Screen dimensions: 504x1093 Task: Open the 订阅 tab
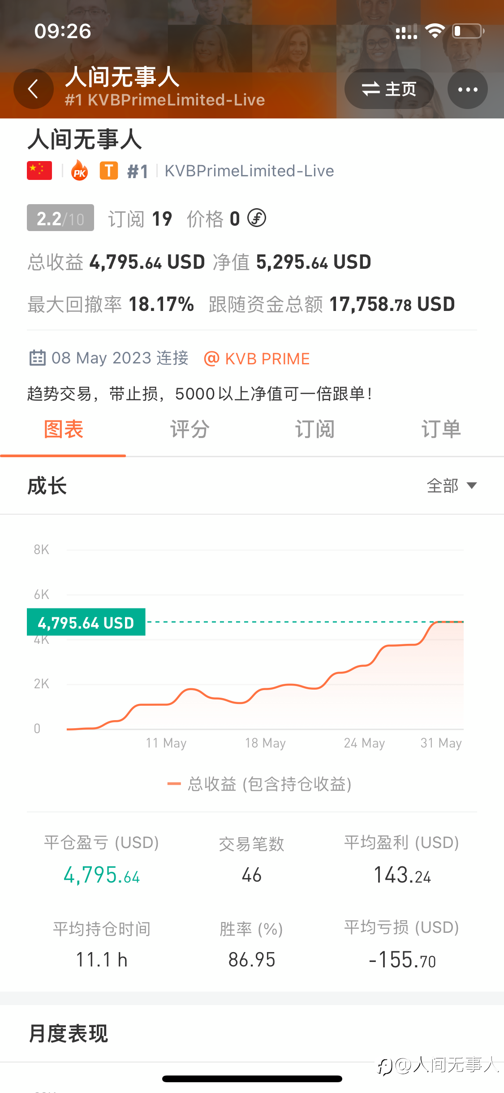pos(315,429)
